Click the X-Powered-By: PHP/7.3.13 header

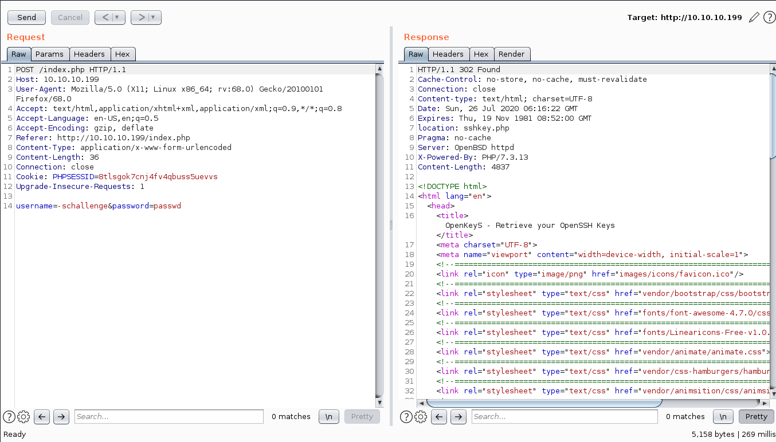click(x=473, y=157)
